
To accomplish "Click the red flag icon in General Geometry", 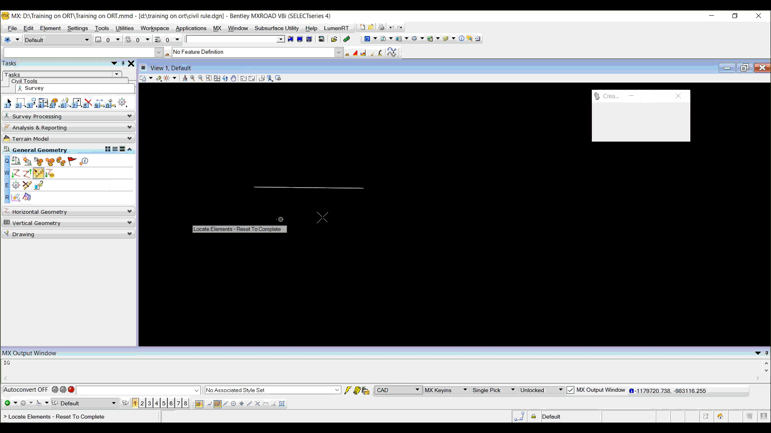I will click(x=72, y=161).
